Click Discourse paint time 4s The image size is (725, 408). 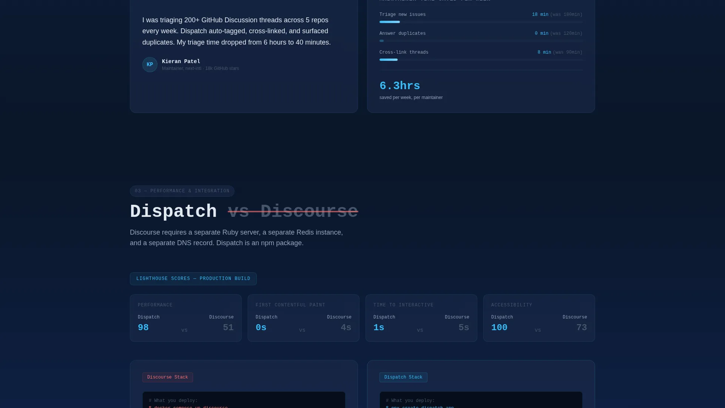[x=346, y=328]
